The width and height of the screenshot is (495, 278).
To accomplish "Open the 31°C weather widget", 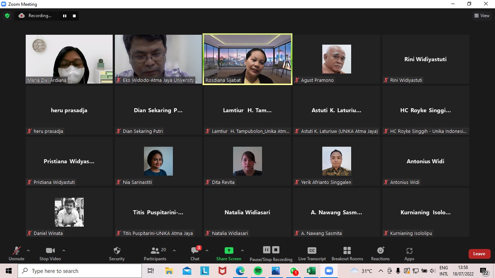I will 362,271.
